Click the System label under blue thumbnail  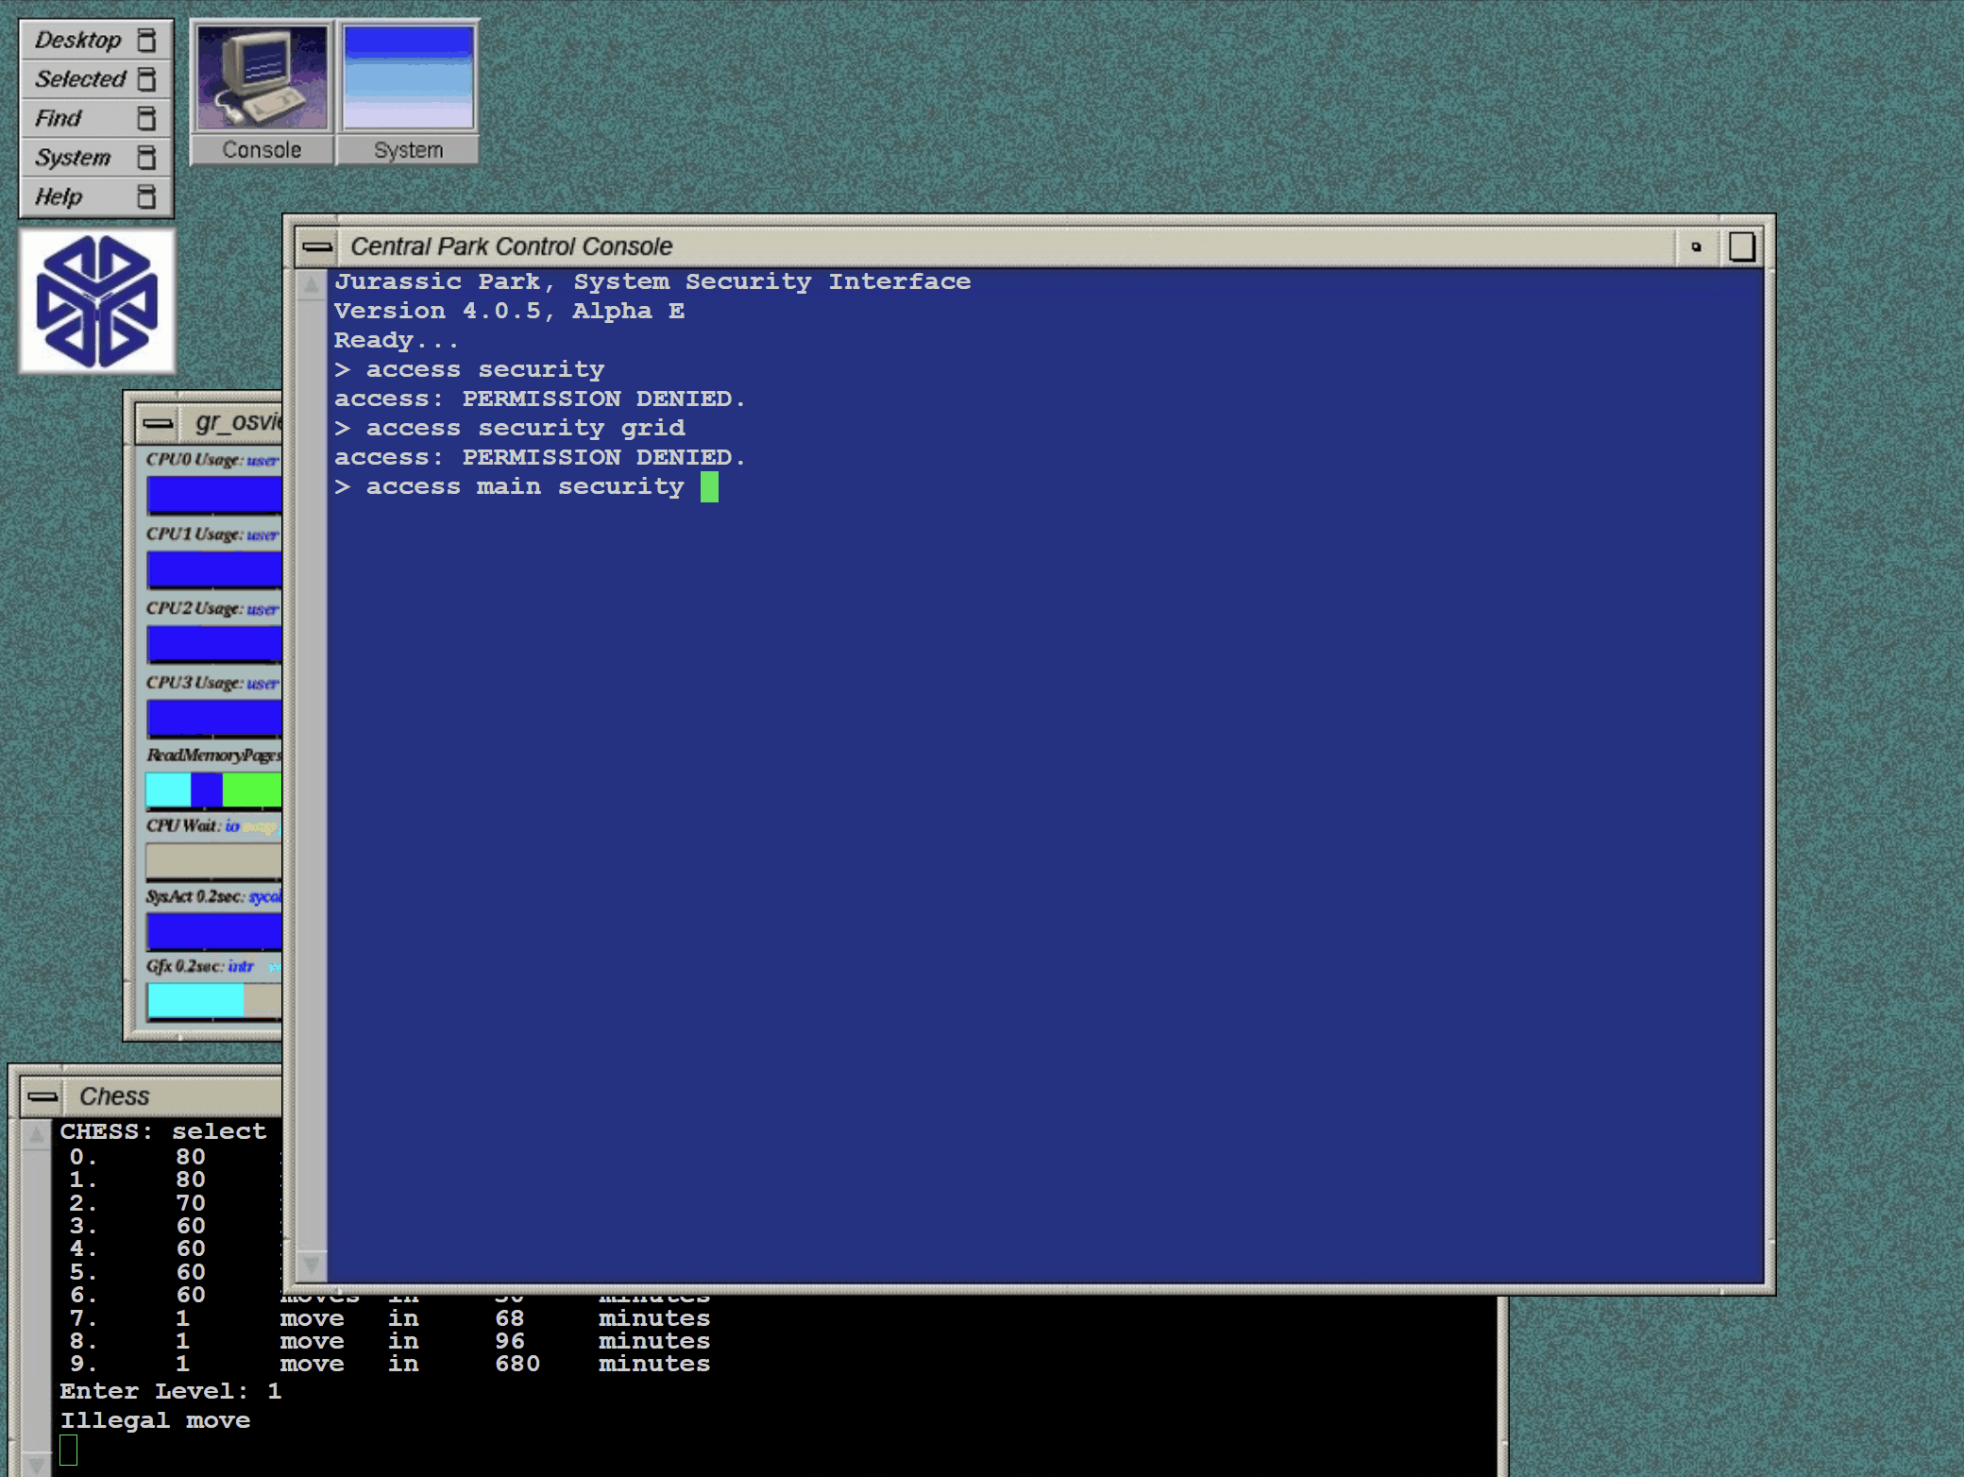pos(408,150)
